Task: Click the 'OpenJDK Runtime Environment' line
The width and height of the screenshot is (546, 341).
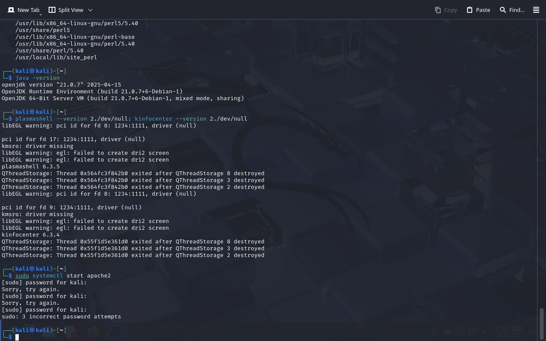Action: (92, 92)
